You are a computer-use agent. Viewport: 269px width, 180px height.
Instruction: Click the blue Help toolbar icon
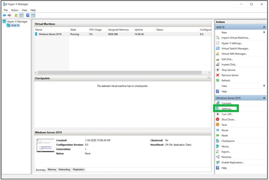(28, 15)
